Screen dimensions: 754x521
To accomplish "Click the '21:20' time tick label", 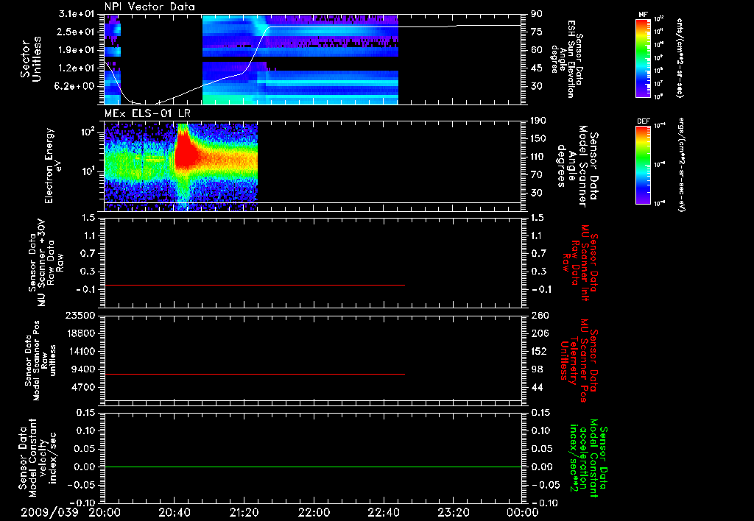I will 244,512.
